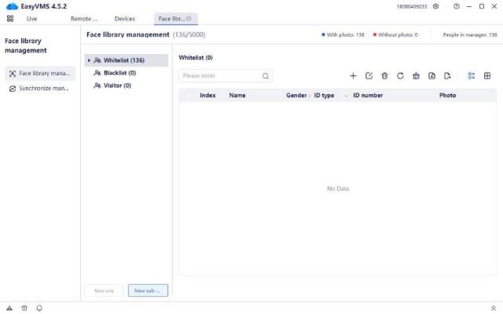
Task: Click the New sub-library button
Action: coord(148,290)
